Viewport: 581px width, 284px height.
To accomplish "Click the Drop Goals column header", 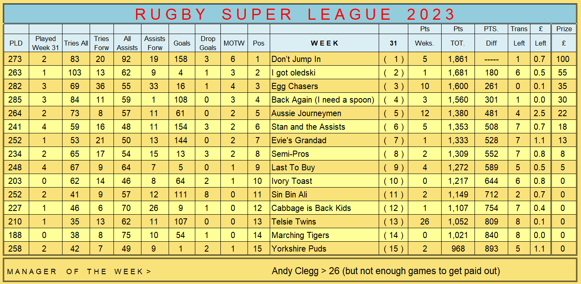I will point(208,43).
